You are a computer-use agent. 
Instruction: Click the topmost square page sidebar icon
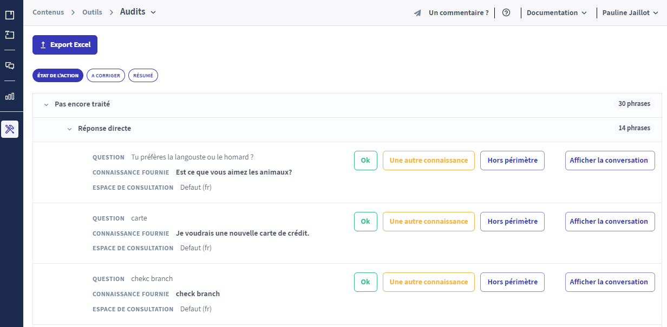tap(10, 15)
